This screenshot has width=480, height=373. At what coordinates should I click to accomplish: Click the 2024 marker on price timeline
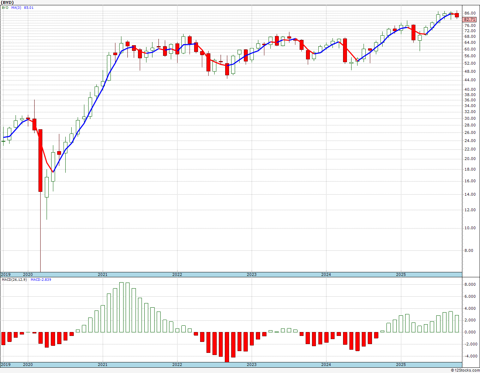326,274
